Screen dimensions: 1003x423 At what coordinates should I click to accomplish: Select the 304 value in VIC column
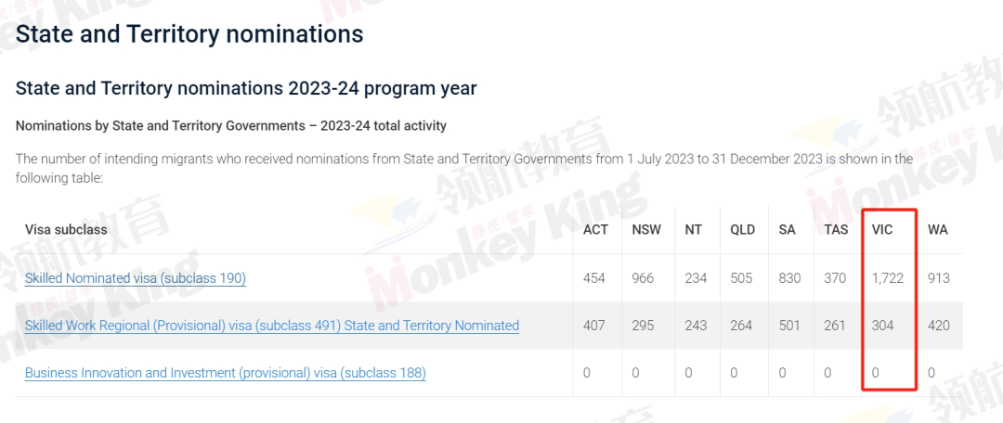pos(883,326)
